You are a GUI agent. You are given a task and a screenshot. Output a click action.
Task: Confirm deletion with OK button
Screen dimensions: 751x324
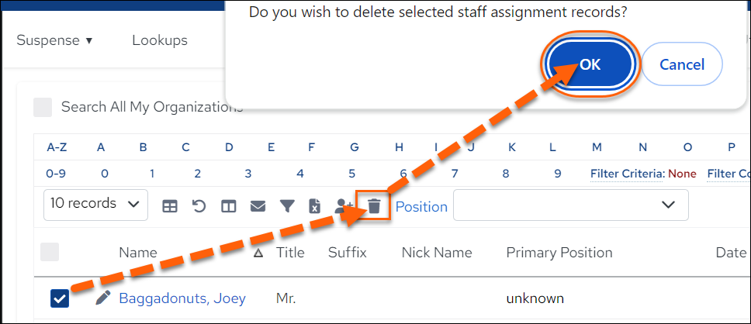(590, 64)
